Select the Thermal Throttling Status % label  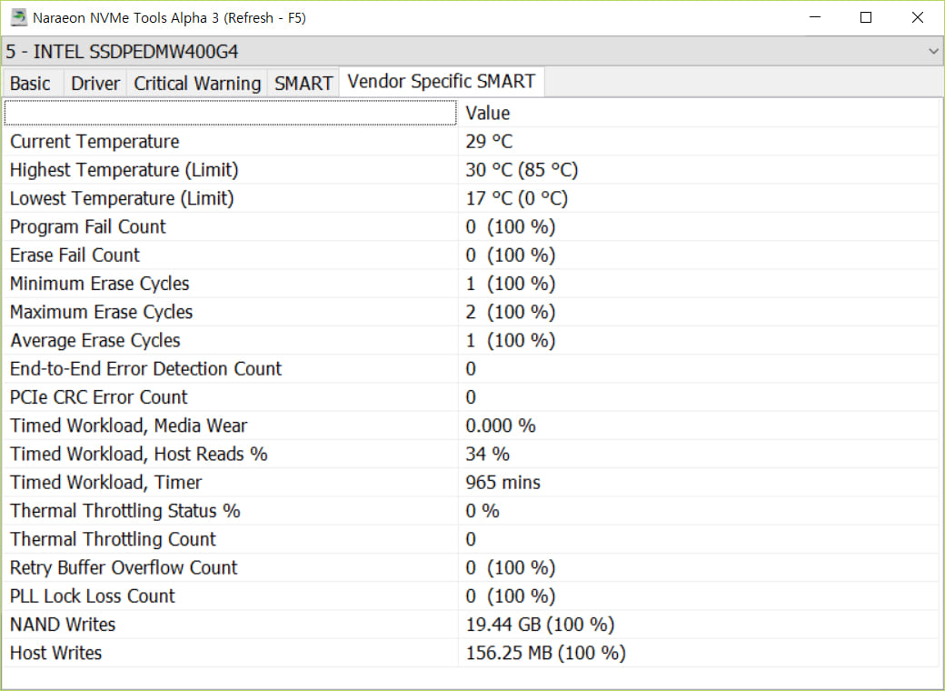(x=124, y=511)
